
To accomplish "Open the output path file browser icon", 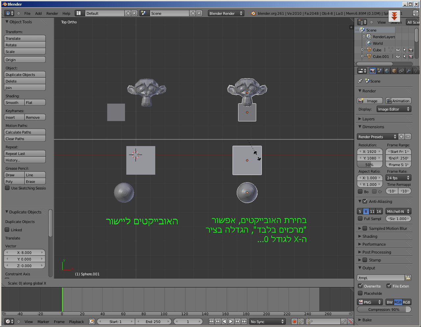I will coord(408,278).
